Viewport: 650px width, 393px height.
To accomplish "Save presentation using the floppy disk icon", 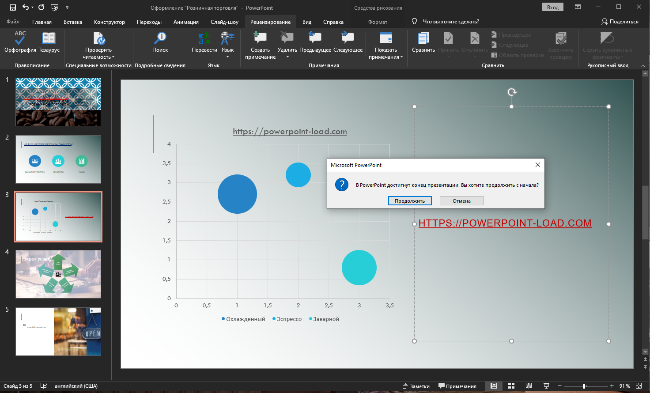I will pyautogui.click(x=13, y=8).
